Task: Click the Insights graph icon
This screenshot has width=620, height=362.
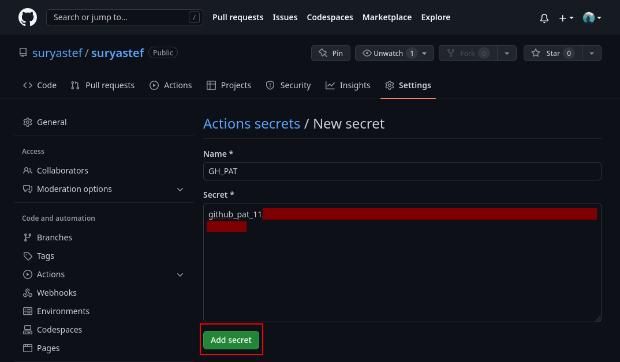Action: [330, 85]
